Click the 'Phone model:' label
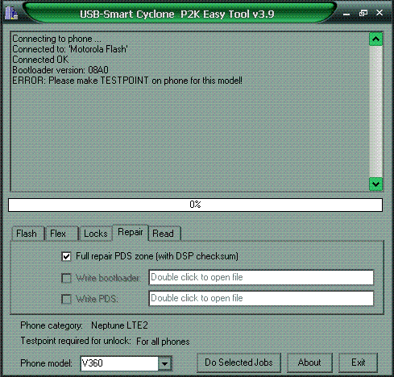 [x=47, y=363]
